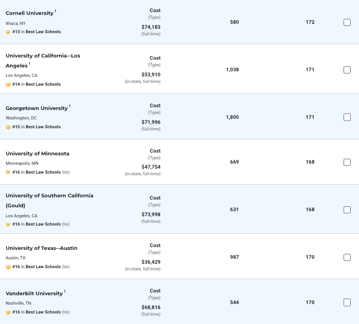The image size is (359, 324).
Task: Click ranking badge icon under Georgetown University
Action: click(8, 127)
